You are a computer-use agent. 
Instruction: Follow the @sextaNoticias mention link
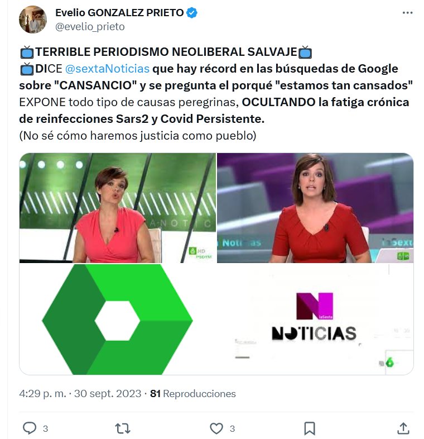107,69
